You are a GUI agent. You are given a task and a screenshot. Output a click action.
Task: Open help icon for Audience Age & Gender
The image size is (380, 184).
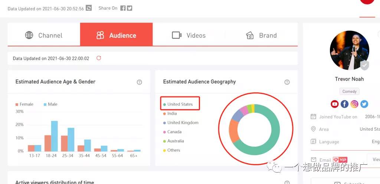tap(140, 82)
